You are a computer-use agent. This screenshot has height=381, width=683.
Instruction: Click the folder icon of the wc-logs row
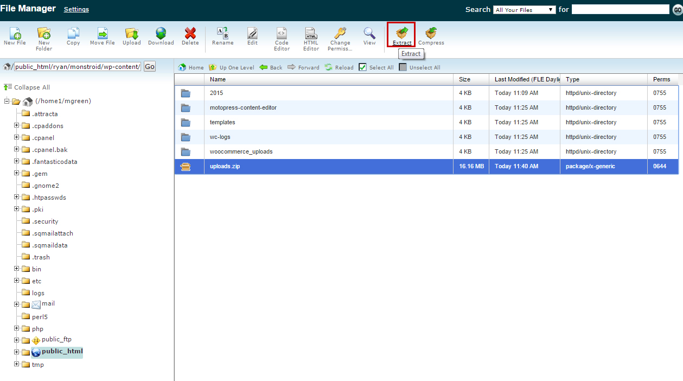pos(186,137)
